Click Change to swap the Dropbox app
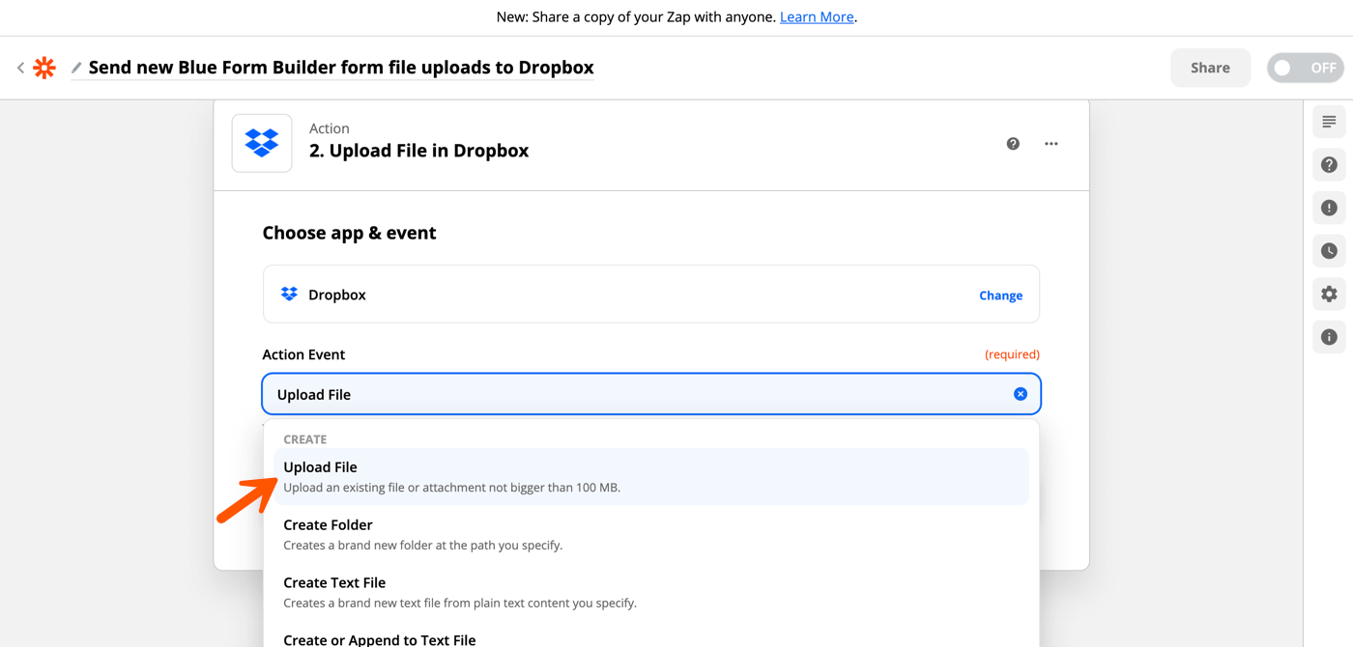 tap(1000, 295)
